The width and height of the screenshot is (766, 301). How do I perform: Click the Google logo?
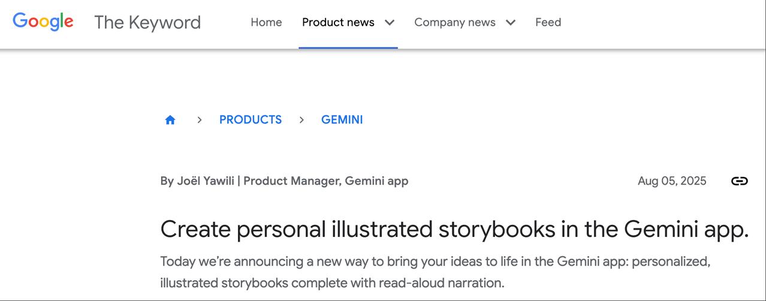pyautogui.click(x=43, y=22)
